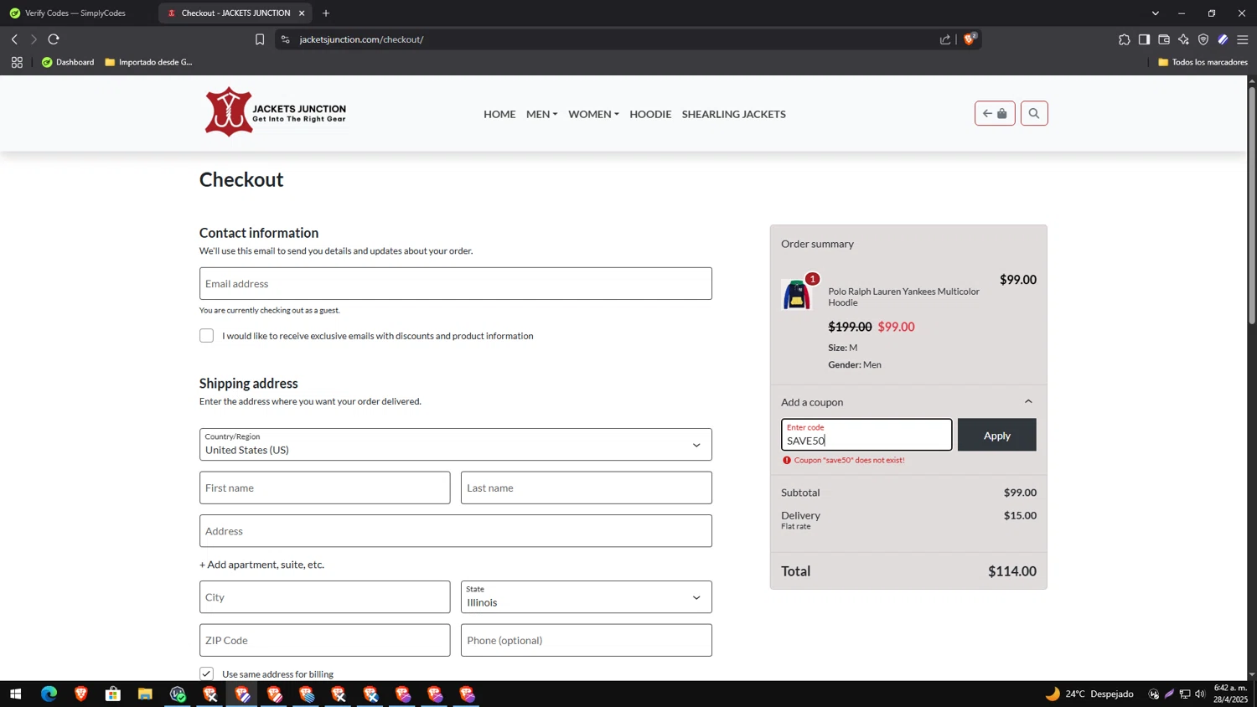Focus the Last name field

point(586,488)
